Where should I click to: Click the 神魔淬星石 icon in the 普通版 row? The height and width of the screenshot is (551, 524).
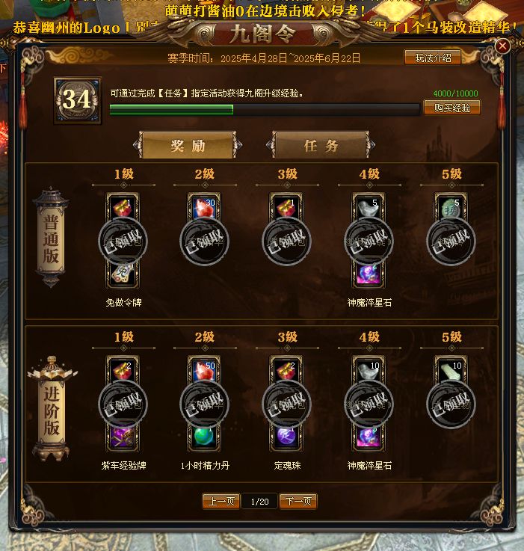[x=369, y=274]
